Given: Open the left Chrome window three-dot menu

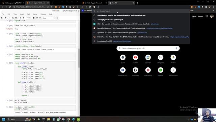Looking at the screenshot, I should point(78,7).
